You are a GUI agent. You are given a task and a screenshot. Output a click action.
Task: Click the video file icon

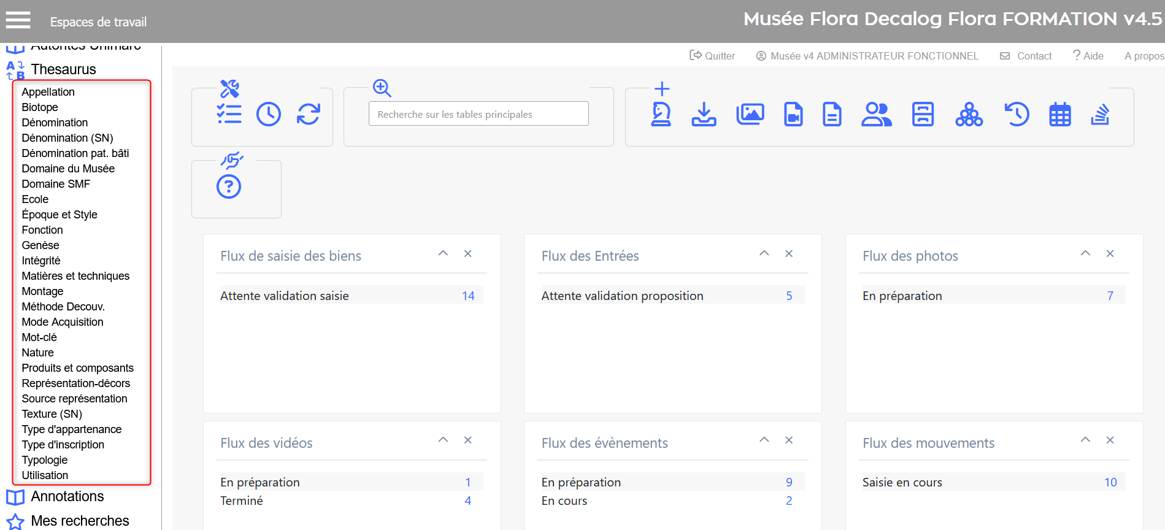click(x=793, y=115)
